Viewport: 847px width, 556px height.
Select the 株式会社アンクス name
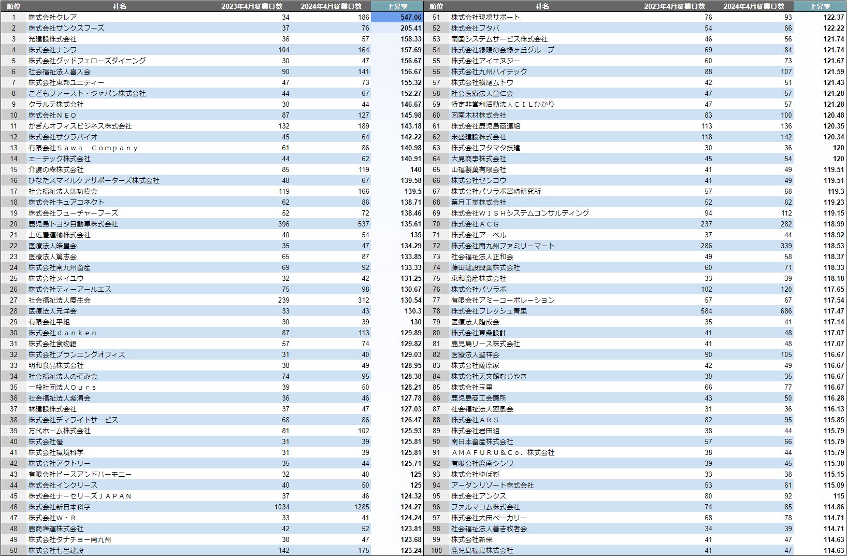pos(479,496)
